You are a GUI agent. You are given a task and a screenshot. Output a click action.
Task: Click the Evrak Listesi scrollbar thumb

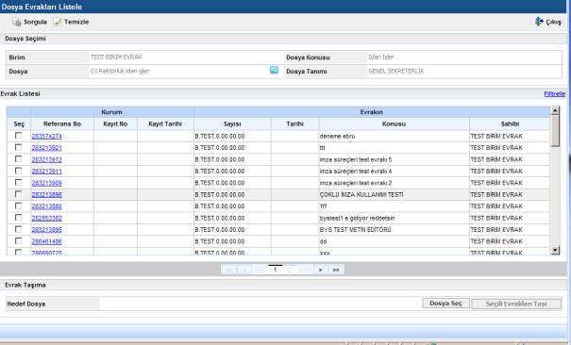click(555, 131)
